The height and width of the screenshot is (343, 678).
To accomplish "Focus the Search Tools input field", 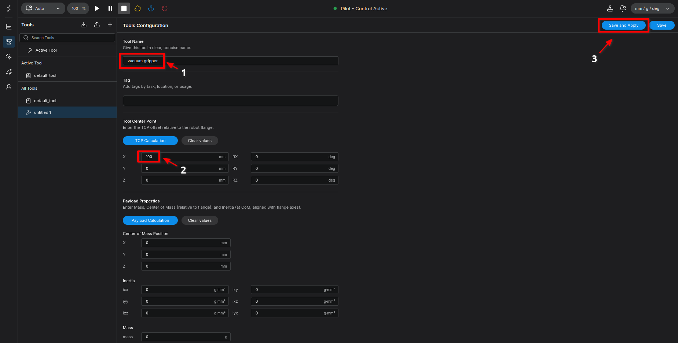I will pos(70,38).
